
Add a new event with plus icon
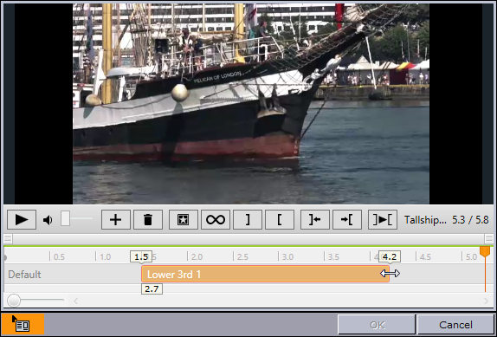pyautogui.click(x=116, y=219)
